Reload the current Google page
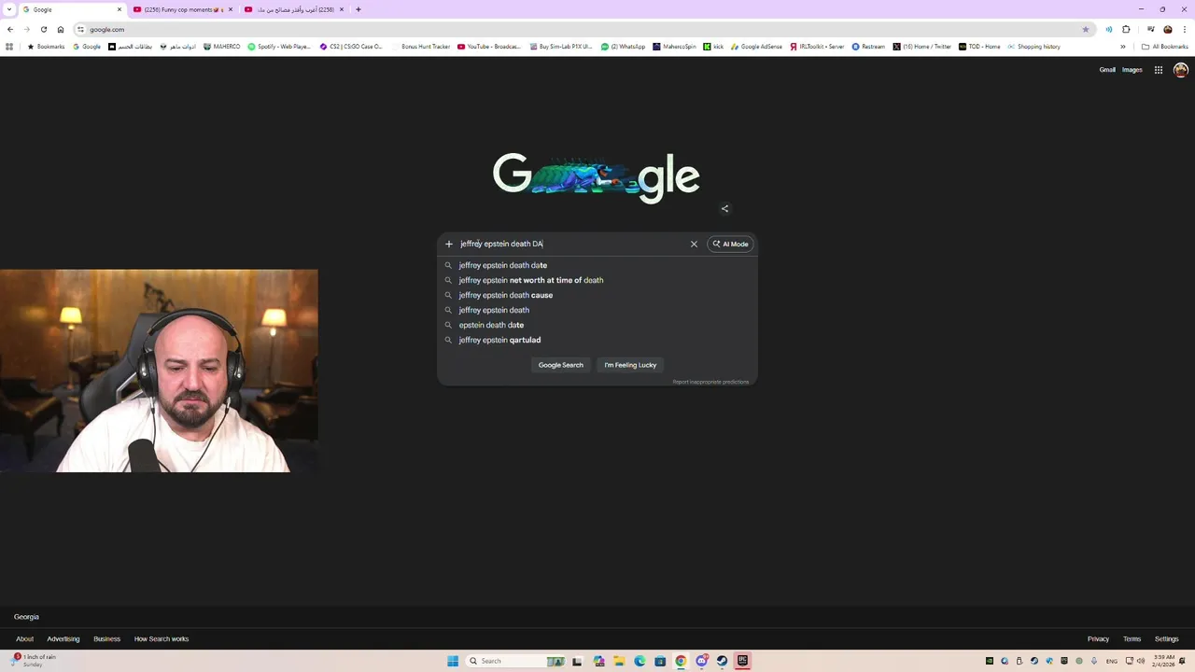The image size is (1195, 672). tap(44, 29)
